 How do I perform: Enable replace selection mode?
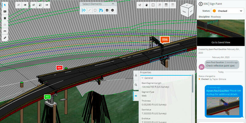[x=101, y=10]
